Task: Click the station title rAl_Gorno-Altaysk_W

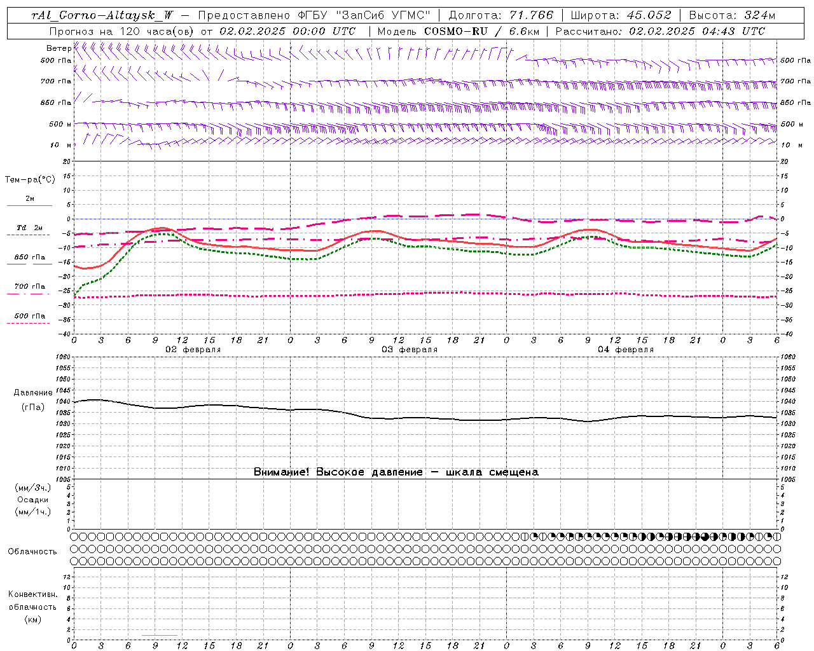Action: coord(103,15)
